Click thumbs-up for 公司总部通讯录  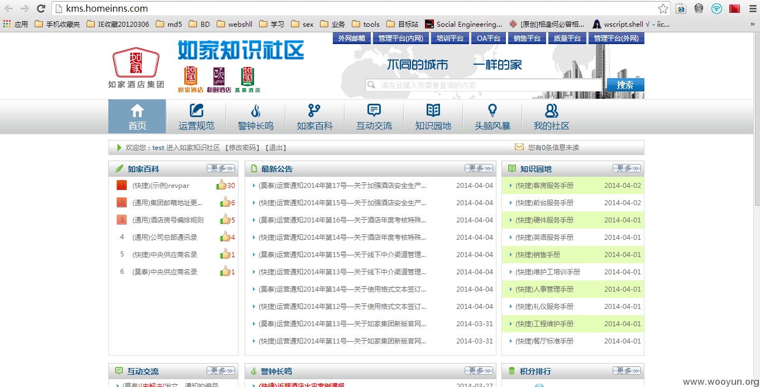[225, 236]
